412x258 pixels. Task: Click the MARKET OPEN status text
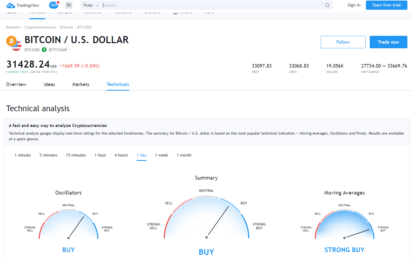[18, 72]
